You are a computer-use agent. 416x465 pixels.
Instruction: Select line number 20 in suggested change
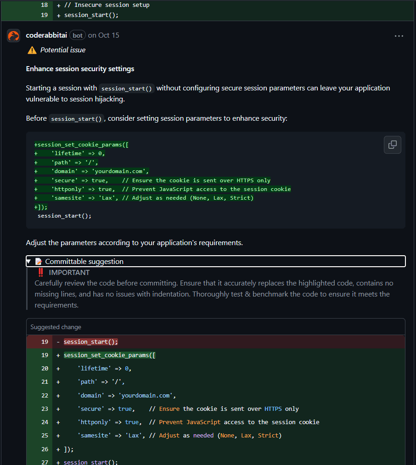tap(45, 369)
